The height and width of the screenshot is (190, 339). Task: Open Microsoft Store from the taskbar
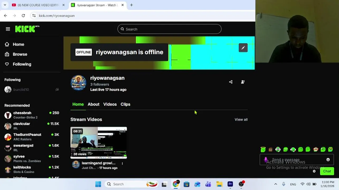point(186,184)
